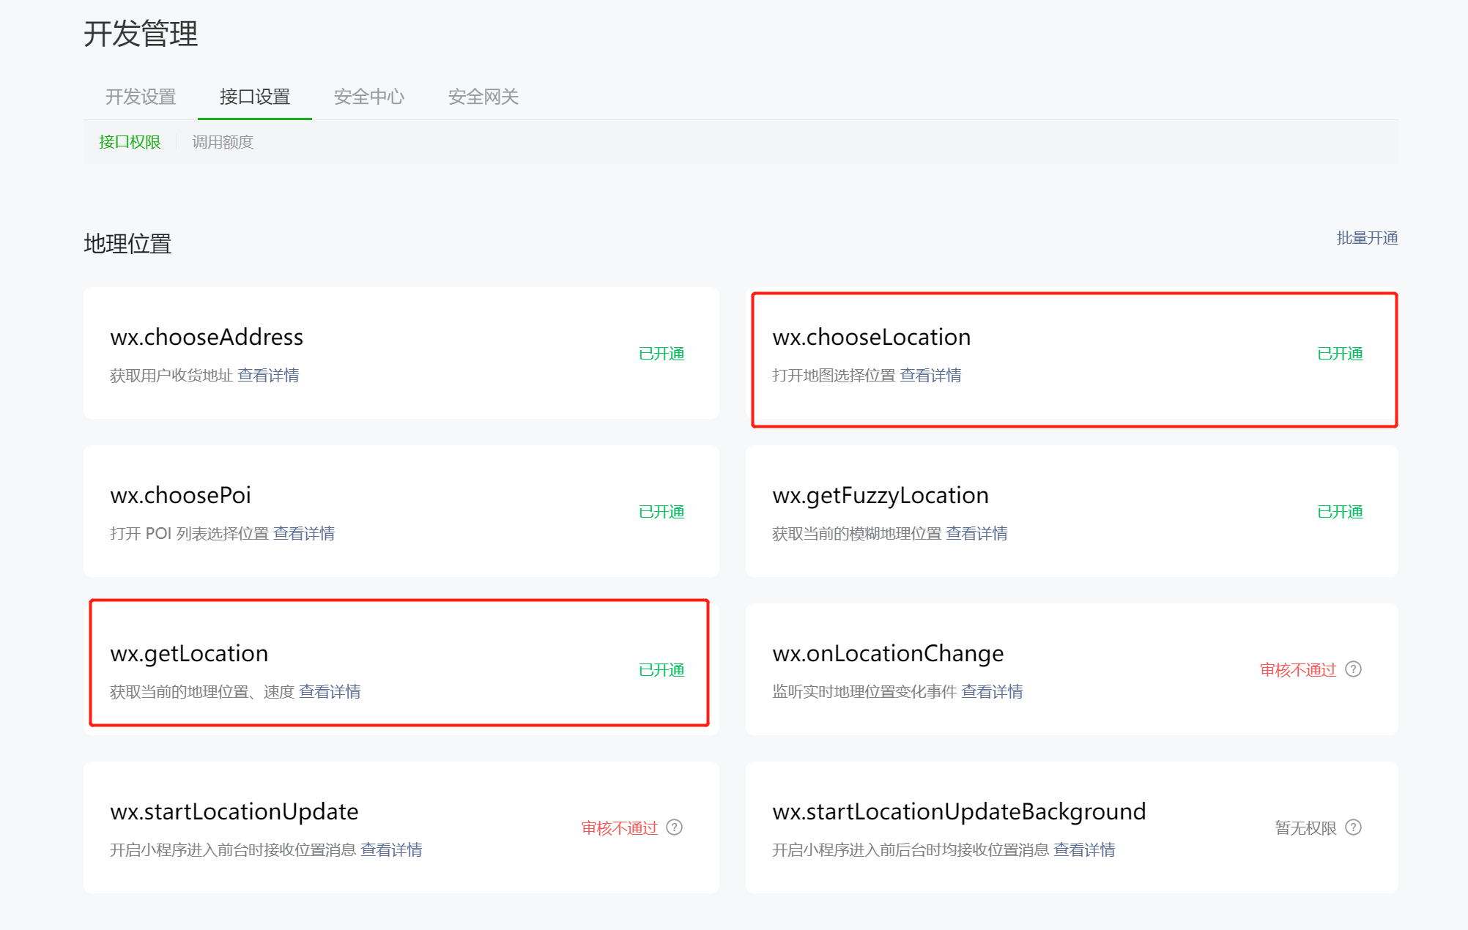This screenshot has height=930, width=1468.
Task: Open 查看详情 for wx.chooseLocation
Action: coord(930,376)
